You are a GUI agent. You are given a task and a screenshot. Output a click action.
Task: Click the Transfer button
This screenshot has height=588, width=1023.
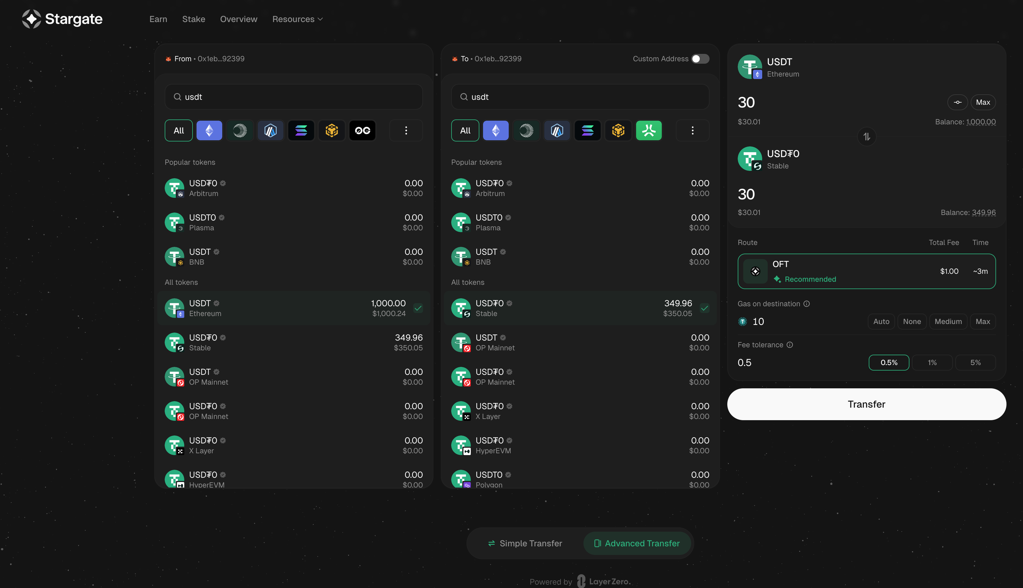coord(866,404)
